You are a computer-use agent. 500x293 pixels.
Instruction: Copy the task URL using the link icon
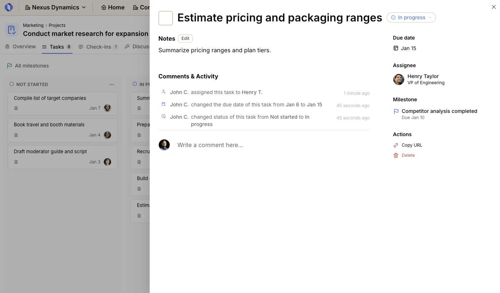click(x=396, y=145)
